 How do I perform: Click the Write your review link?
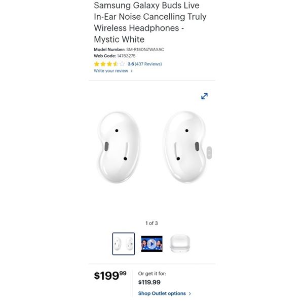111,71
